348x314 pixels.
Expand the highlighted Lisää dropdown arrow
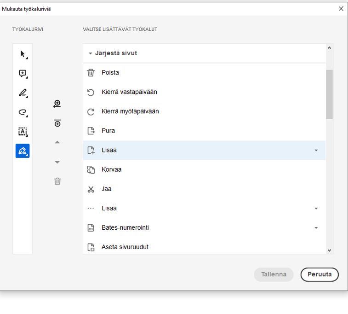[x=316, y=151]
